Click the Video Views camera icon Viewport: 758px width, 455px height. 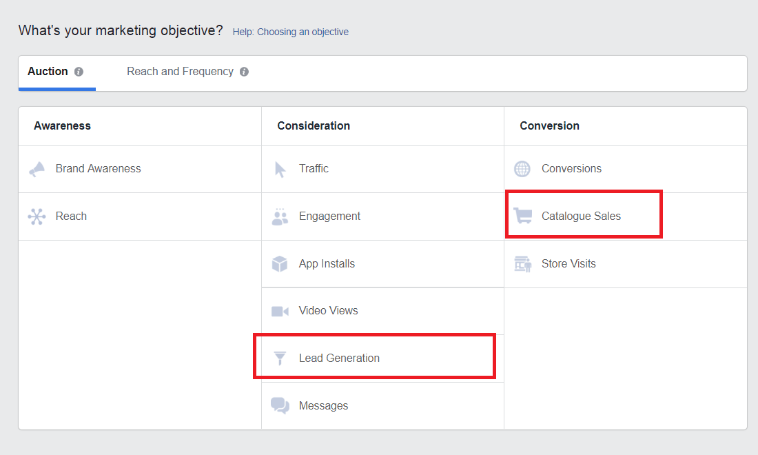pos(280,311)
